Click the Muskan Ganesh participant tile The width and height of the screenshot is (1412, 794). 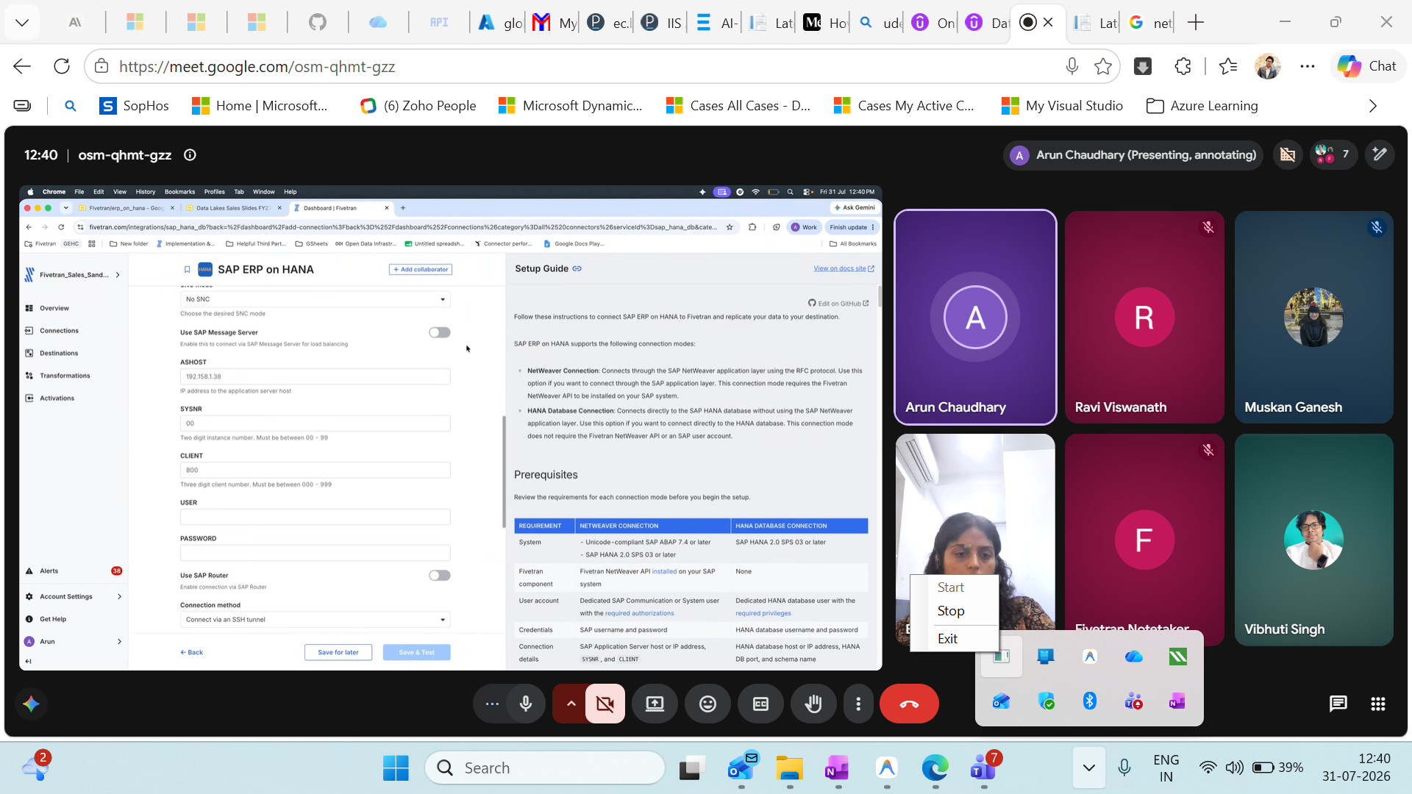point(1313,318)
